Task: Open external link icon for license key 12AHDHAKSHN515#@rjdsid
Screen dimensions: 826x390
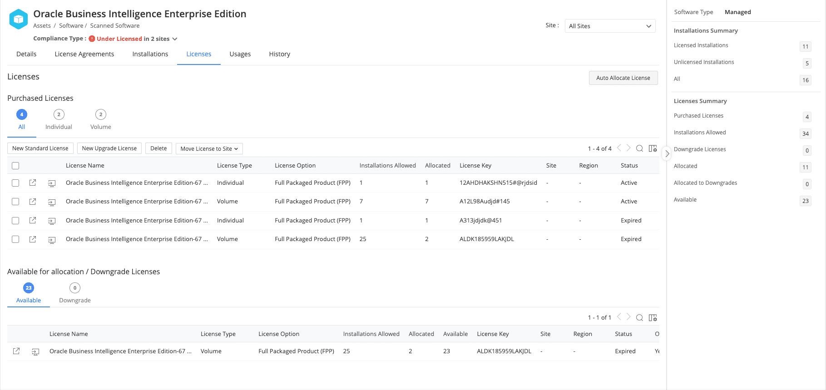Action: coord(33,183)
